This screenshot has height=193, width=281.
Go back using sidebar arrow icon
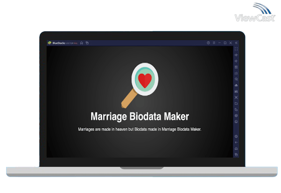236,143
